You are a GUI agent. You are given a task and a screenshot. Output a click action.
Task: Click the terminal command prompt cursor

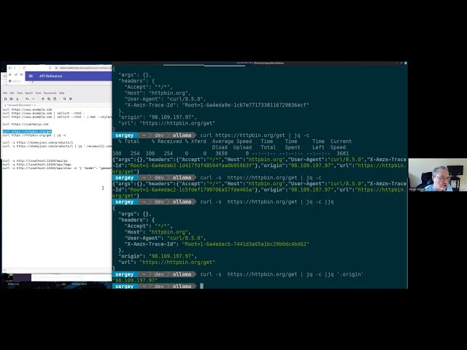click(201, 286)
